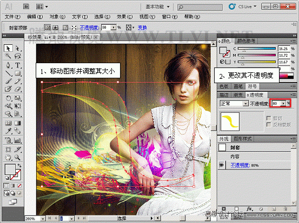Select the Pencil tool
This screenshot has width=299, height=223.
tap(17, 81)
